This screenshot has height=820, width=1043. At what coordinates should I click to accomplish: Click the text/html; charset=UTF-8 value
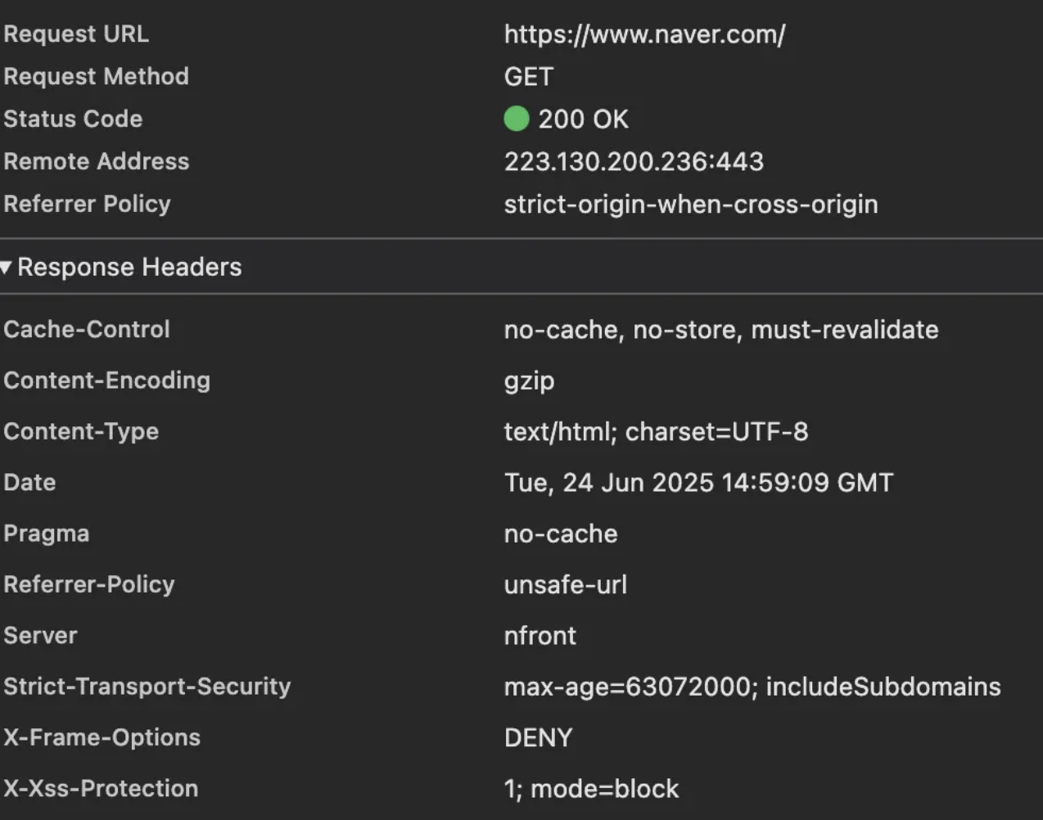[x=656, y=431]
